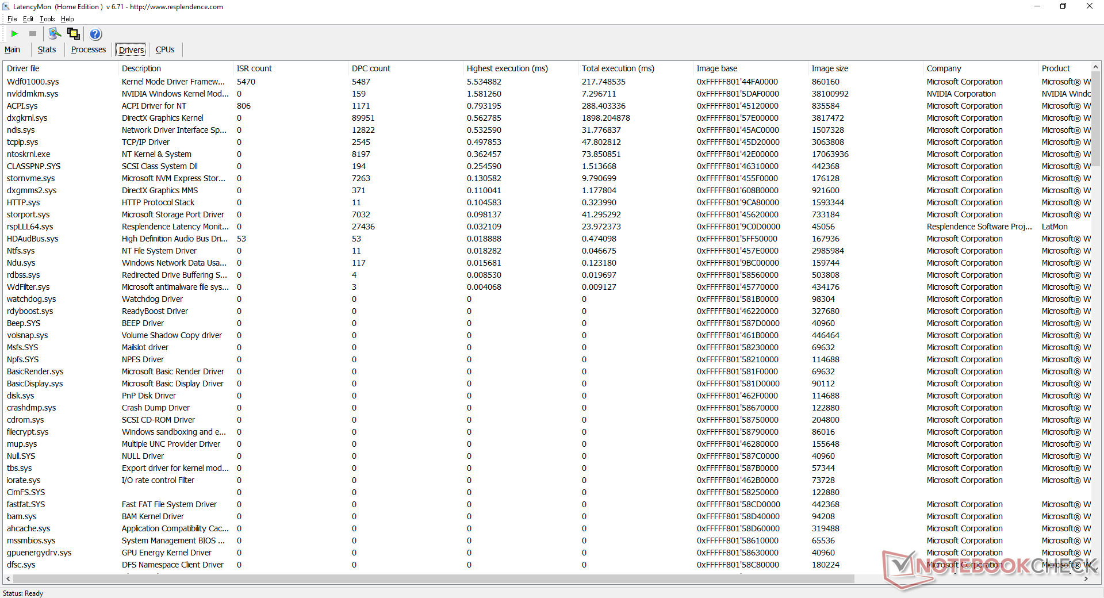Select the watchdog.sys driver row
This screenshot has width=1104, height=598.
click(547, 299)
